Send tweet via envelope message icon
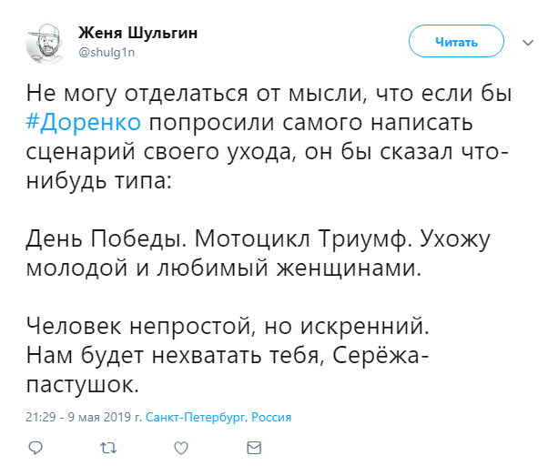The height and width of the screenshot is (476, 558). pos(254,448)
